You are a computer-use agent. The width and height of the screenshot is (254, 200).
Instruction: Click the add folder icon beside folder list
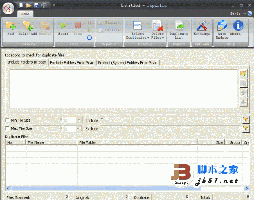243,74
